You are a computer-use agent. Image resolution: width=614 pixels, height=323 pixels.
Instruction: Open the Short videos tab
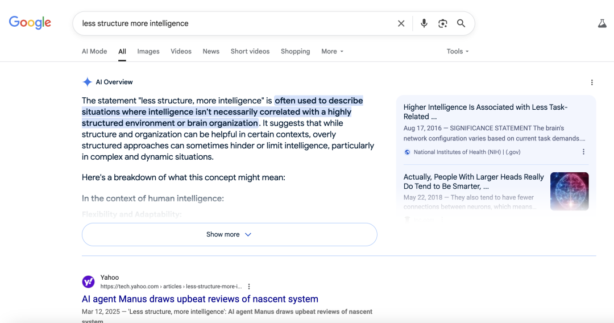point(250,51)
